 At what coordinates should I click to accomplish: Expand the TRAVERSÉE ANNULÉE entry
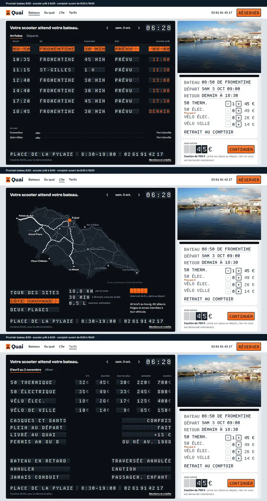coord(142,461)
